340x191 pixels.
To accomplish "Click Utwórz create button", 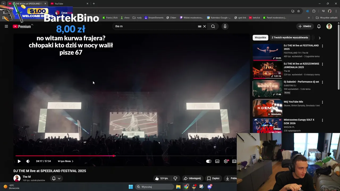I will (x=305, y=26).
